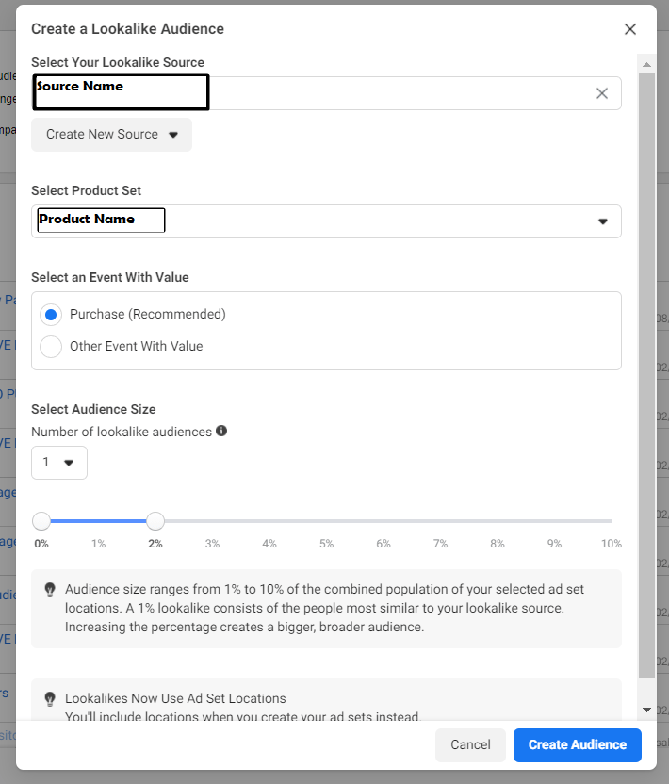Clear the selected lookalike source with X

coord(602,93)
